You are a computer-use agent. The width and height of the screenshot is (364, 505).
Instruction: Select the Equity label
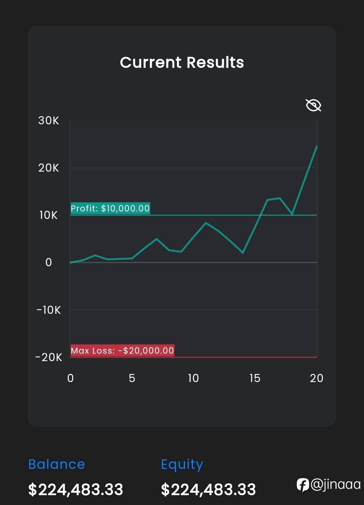[x=182, y=465]
